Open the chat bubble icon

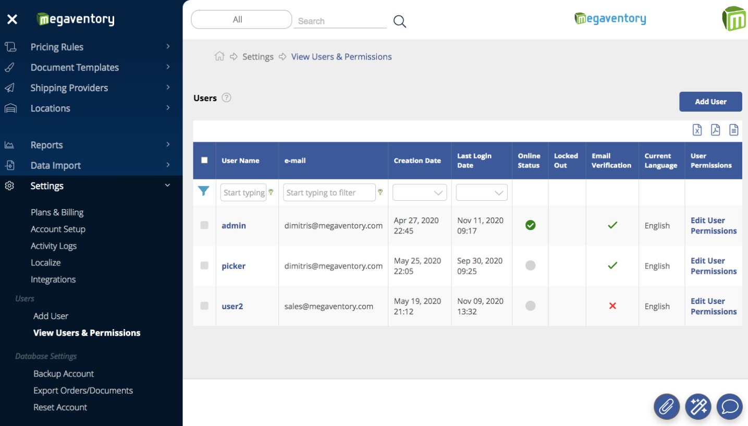pos(729,407)
